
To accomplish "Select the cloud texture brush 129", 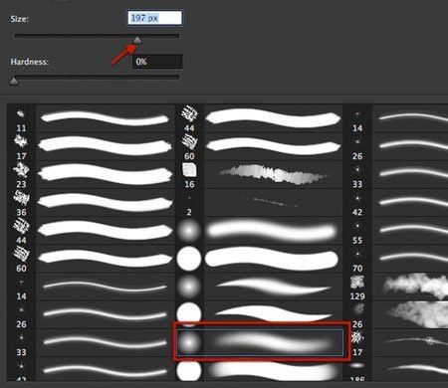I will (396, 287).
